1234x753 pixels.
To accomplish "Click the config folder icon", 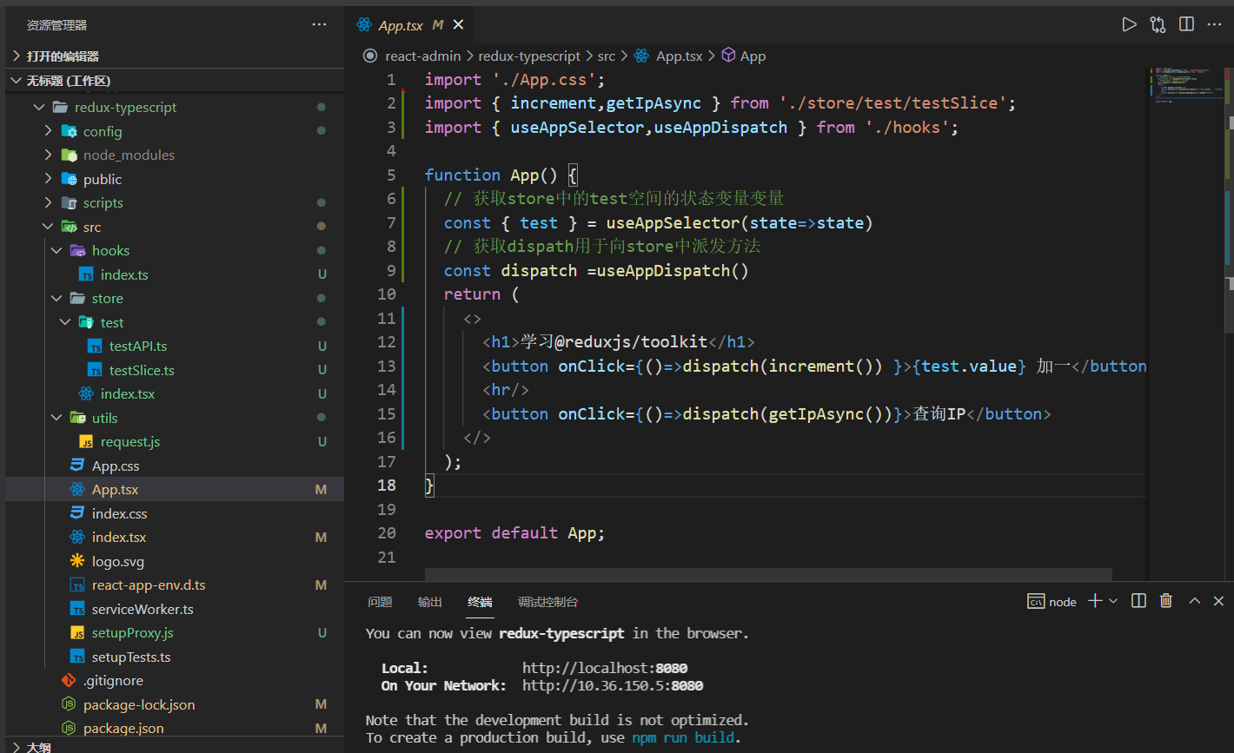I will [70, 131].
